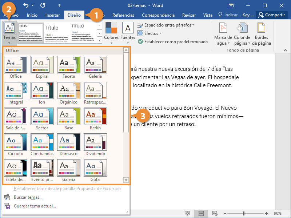Image resolution: width=291 pixels, height=218 pixels.
Task: Open the Temas themes gallery button
Action: (9, 33)
